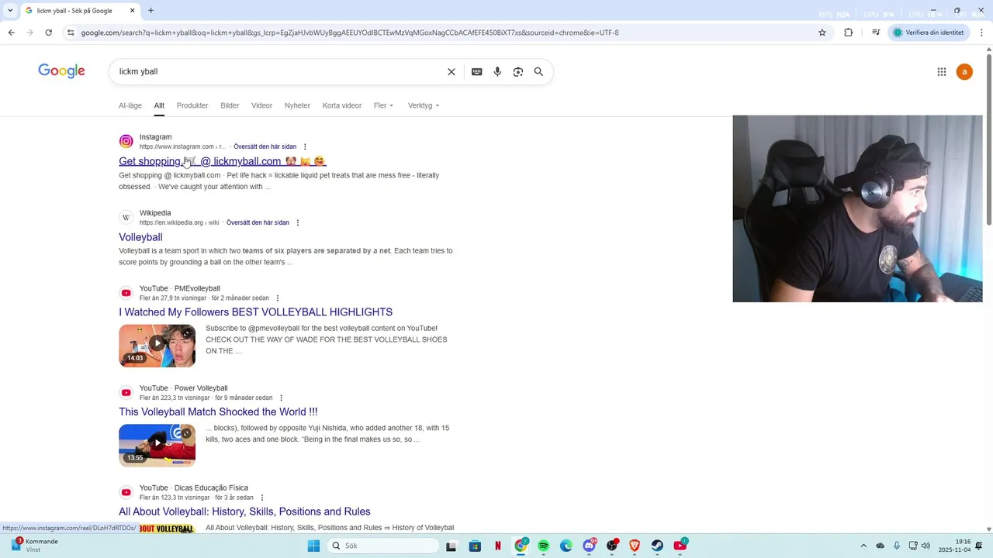Start voice search with the microphone
The width and height of the screenshot is (993, 558).
497,71
